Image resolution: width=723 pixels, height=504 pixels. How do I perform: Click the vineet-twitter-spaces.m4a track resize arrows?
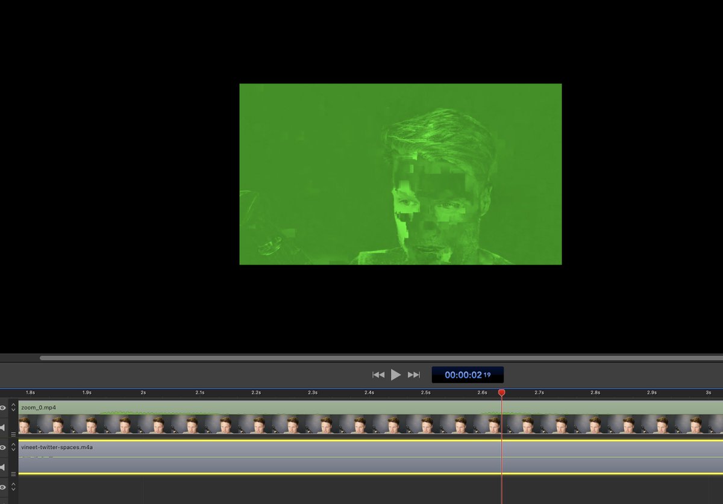pos(13,447)
